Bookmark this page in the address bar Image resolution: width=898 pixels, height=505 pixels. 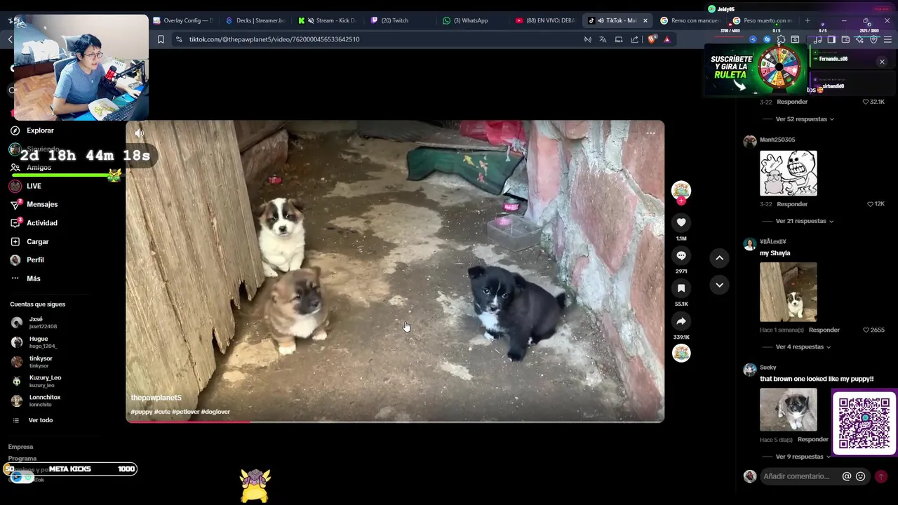tap(161, 39)
